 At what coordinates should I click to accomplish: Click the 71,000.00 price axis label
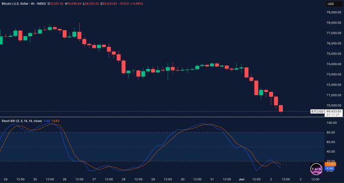coord(334,95)
